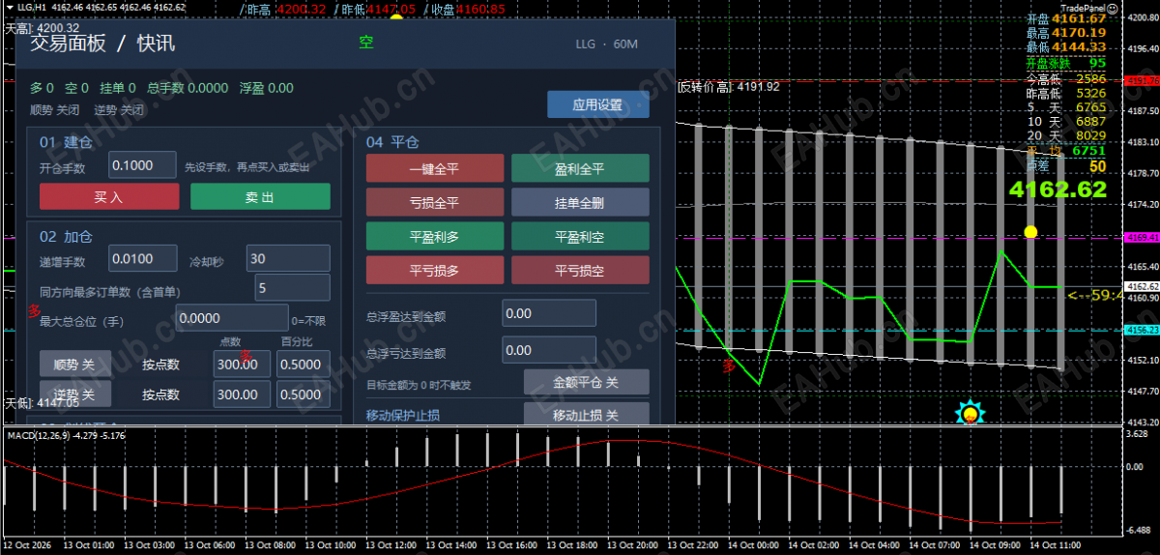Viewport: 1160px width, 555px height.
Task: Click the TradePanel smiley face icon
Action: tap(1112, 7)
